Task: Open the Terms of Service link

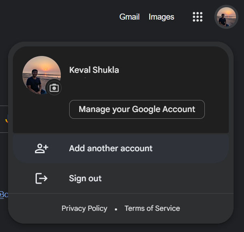Action: 152,208
